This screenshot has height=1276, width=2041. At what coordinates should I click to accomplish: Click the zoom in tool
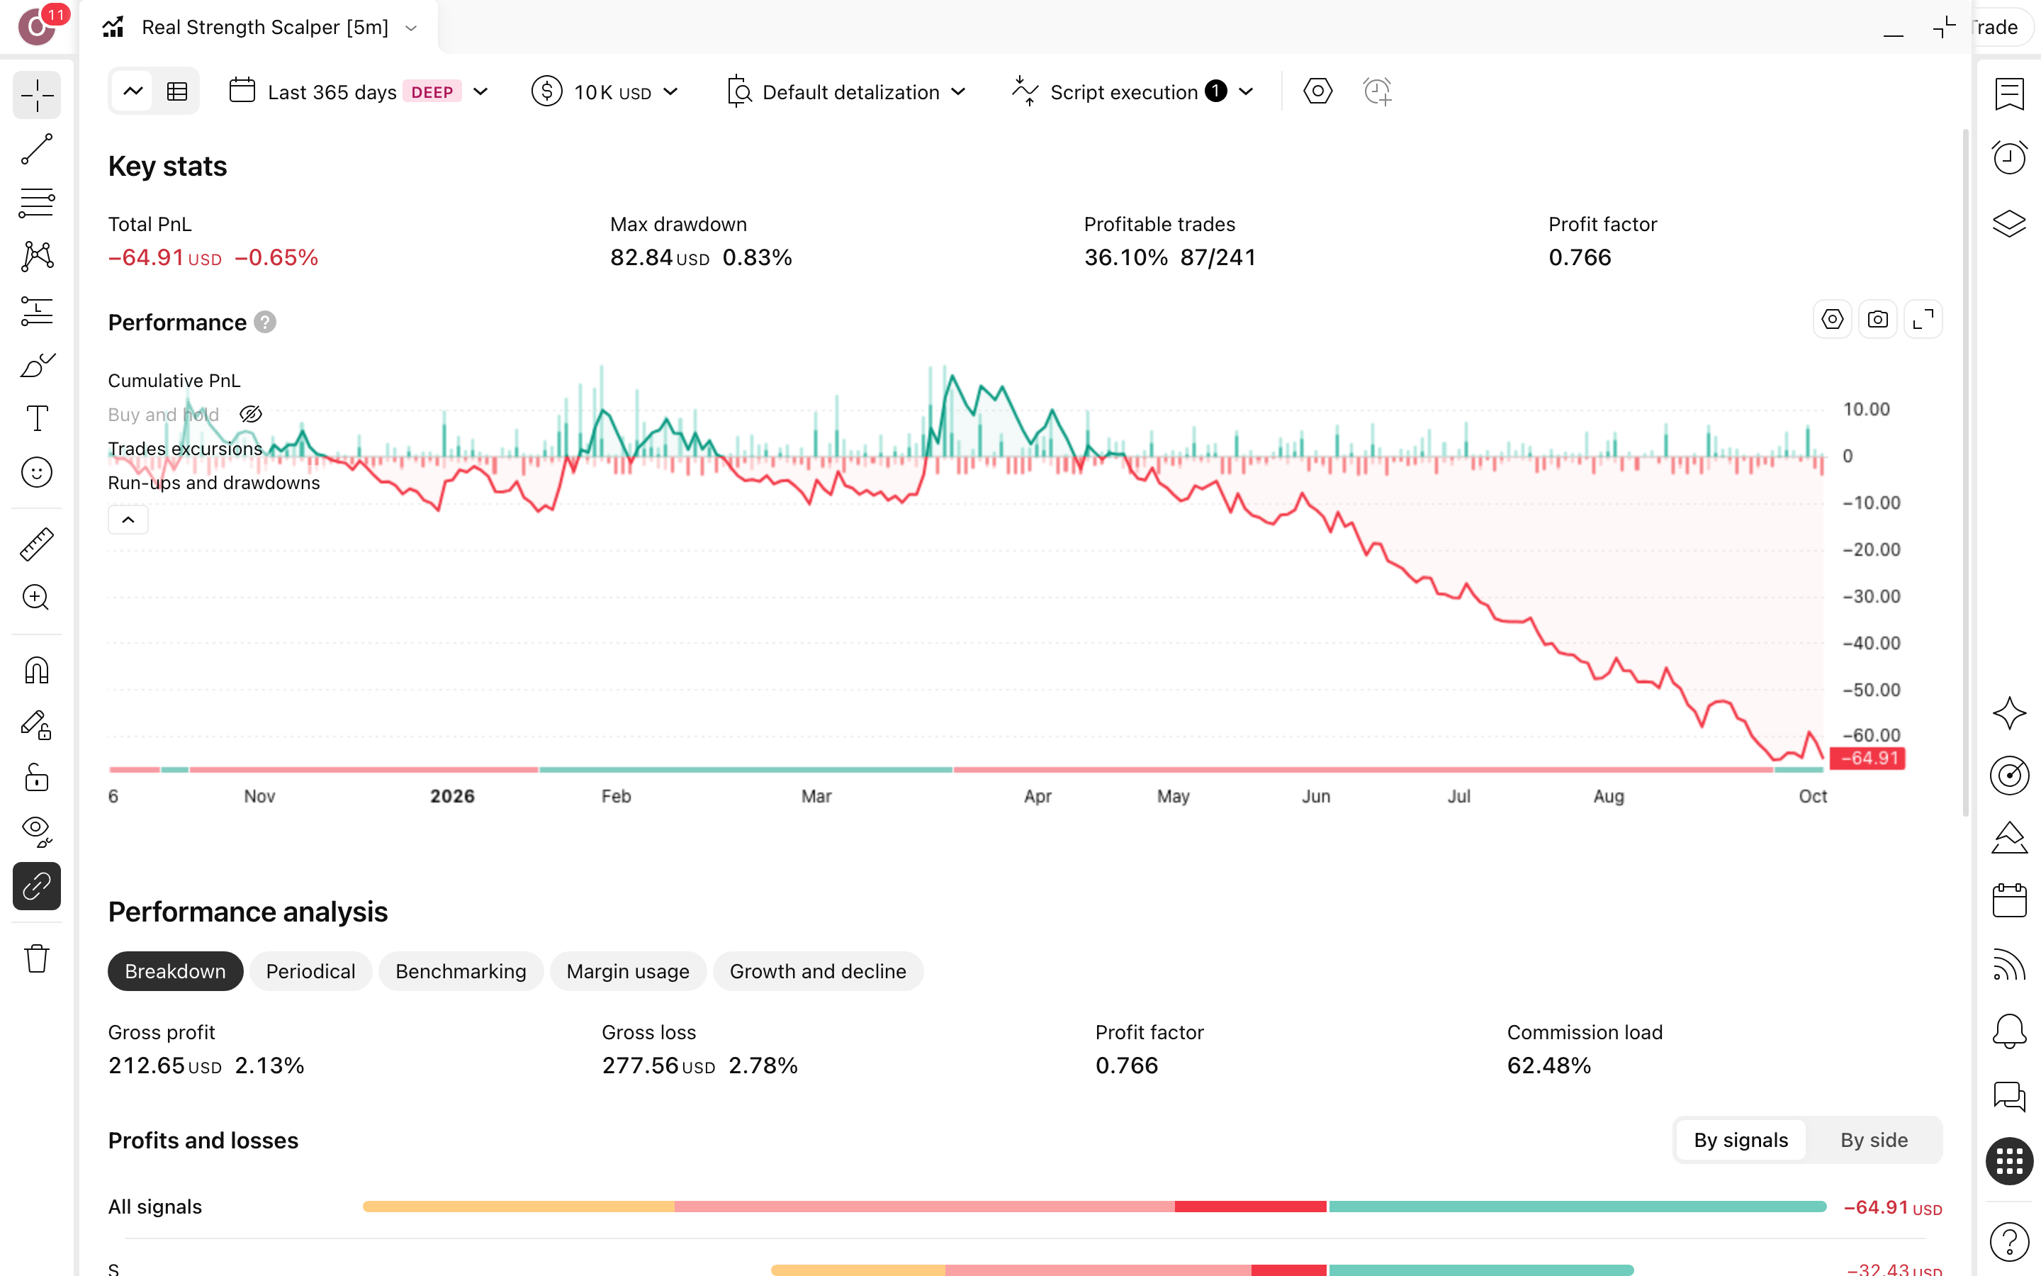(x=37, y=598)
